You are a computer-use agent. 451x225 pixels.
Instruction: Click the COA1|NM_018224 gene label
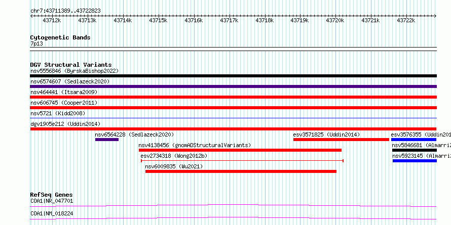52,214
